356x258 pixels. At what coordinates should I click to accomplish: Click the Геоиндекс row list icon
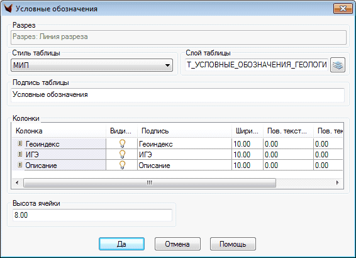pos(20,143)
